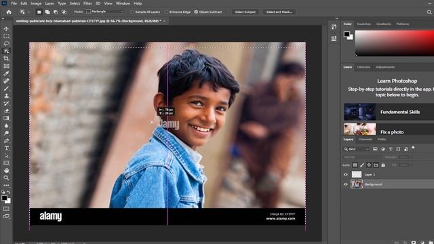The width and height of the screenshot is (434, 244).
Task: Select the Hand tool
Action: [6, 171]
